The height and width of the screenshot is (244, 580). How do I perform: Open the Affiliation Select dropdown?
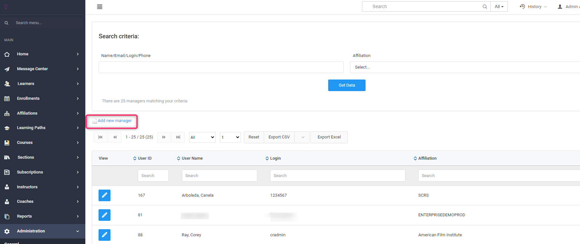pos(464,67)
